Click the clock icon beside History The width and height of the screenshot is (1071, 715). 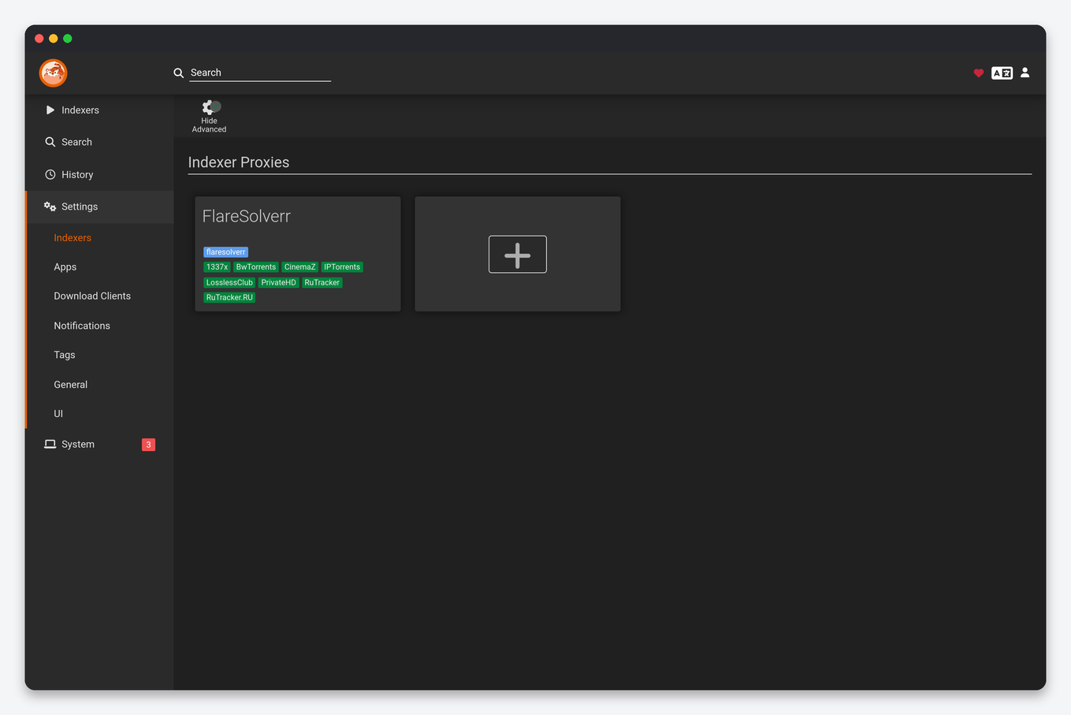pyautogui.click(x=50, y=175)
